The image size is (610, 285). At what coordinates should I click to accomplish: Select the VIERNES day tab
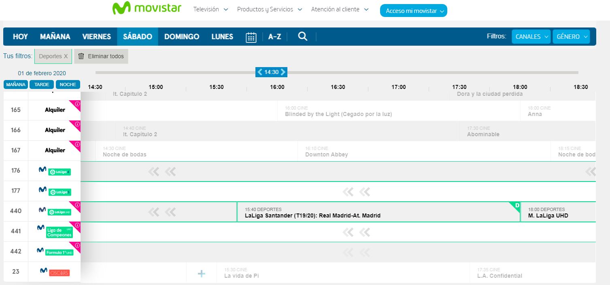click(x=96, y=36)
